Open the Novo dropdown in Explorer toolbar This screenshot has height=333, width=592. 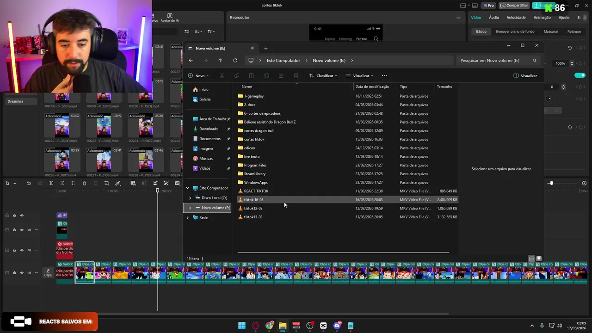[x=198, y=75]
